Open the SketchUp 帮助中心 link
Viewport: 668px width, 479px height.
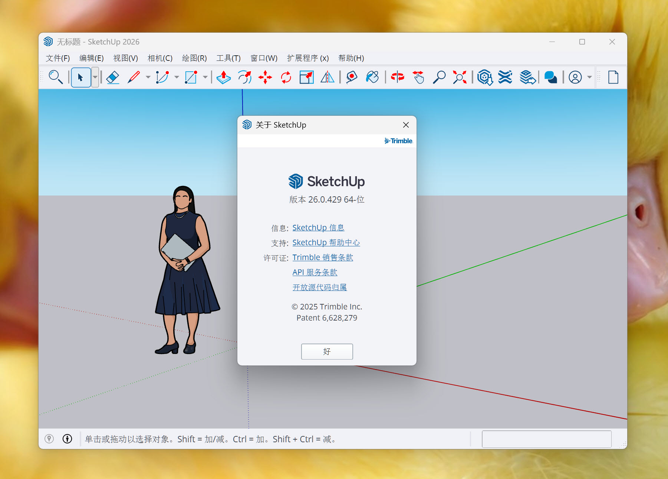pyautogui.click(x=326, y=243)
